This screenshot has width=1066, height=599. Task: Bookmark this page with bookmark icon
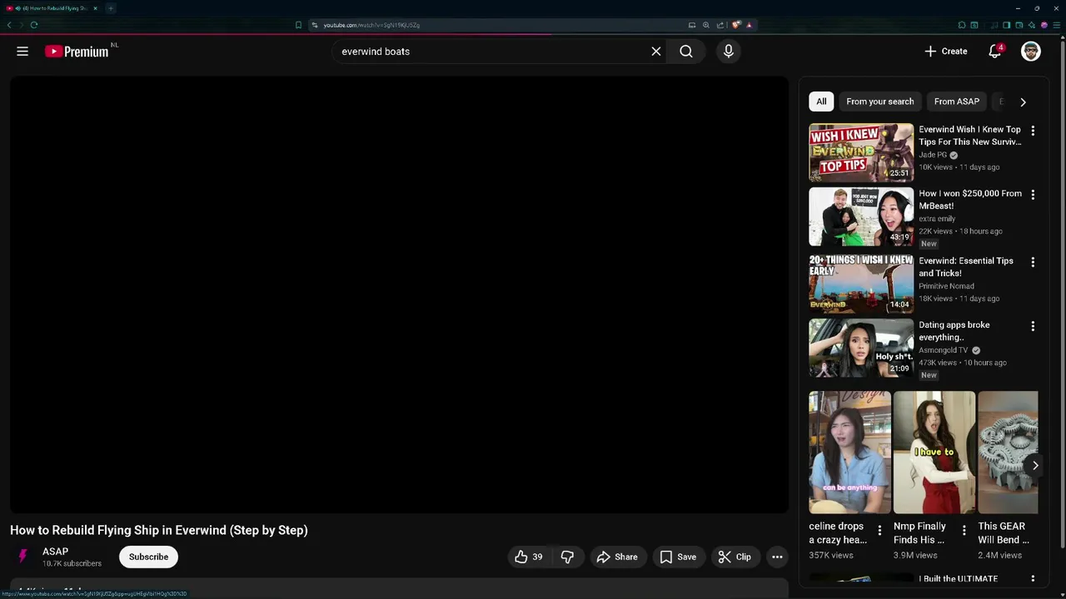click(x=298, y=25)
